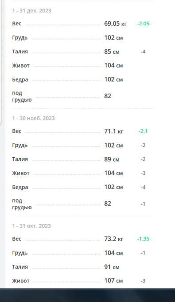Select December Грудь row label
Viewport: 175px width, 302px height.
[x=20, y=38]
